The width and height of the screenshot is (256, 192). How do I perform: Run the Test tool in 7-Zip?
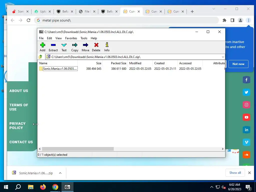tap(64, 47)
